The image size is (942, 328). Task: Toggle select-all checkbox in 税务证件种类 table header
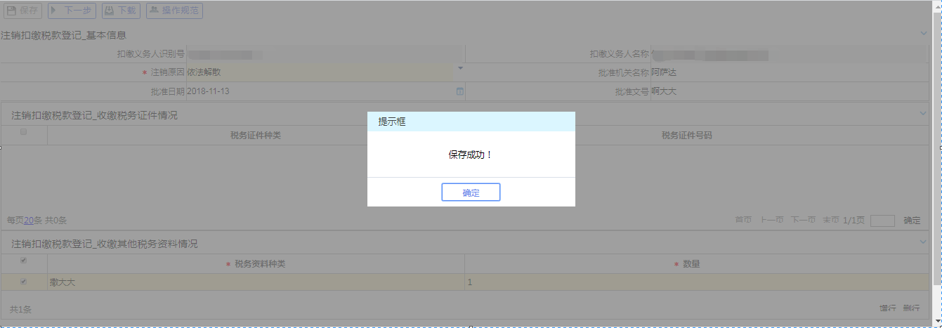pyautogui.click(x=24, y=132)
